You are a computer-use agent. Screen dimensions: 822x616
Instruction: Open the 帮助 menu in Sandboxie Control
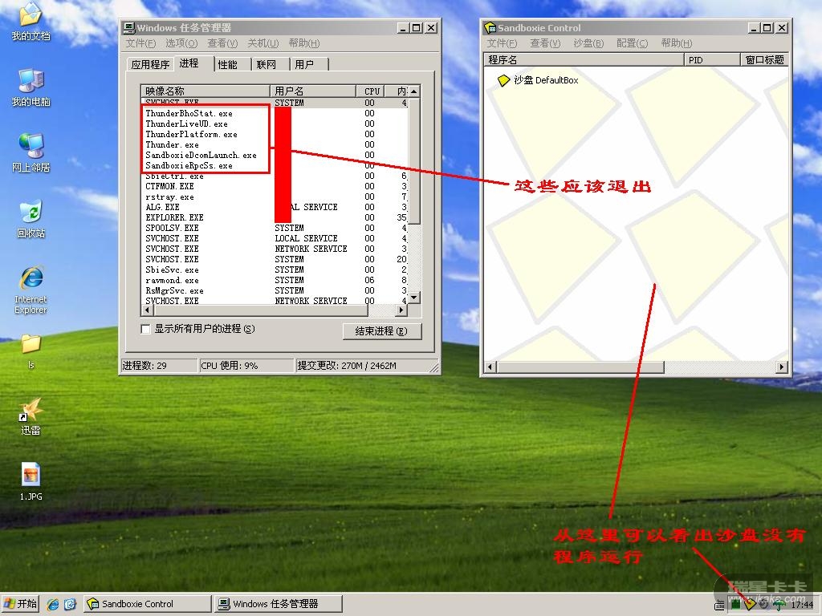pos(676,43)
